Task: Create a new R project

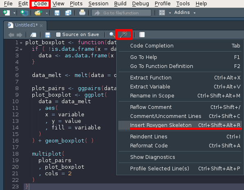Action: tap(25, 13)
